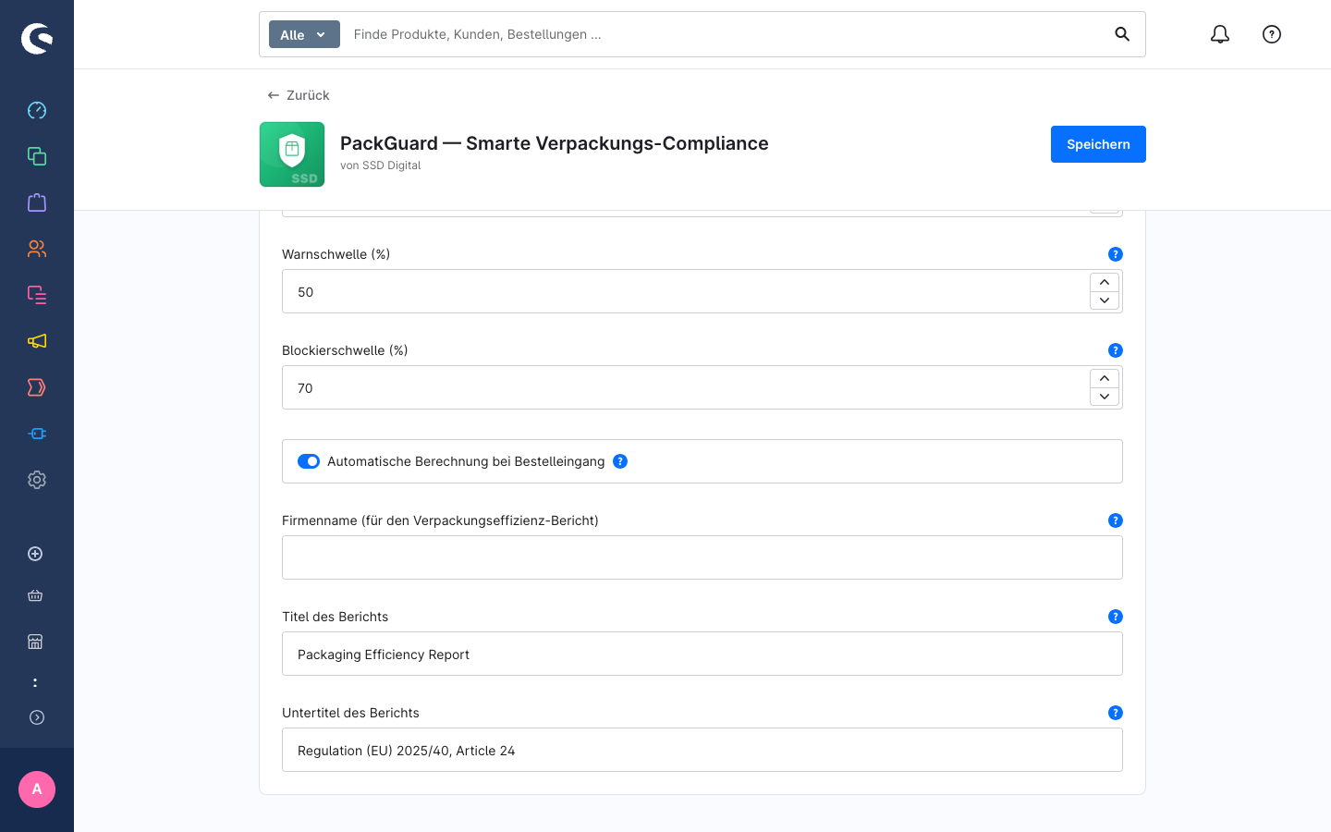1331x832 pixels.
Task: Show help for Untertitel des Berichts
Action: [x=1116, y=713]
